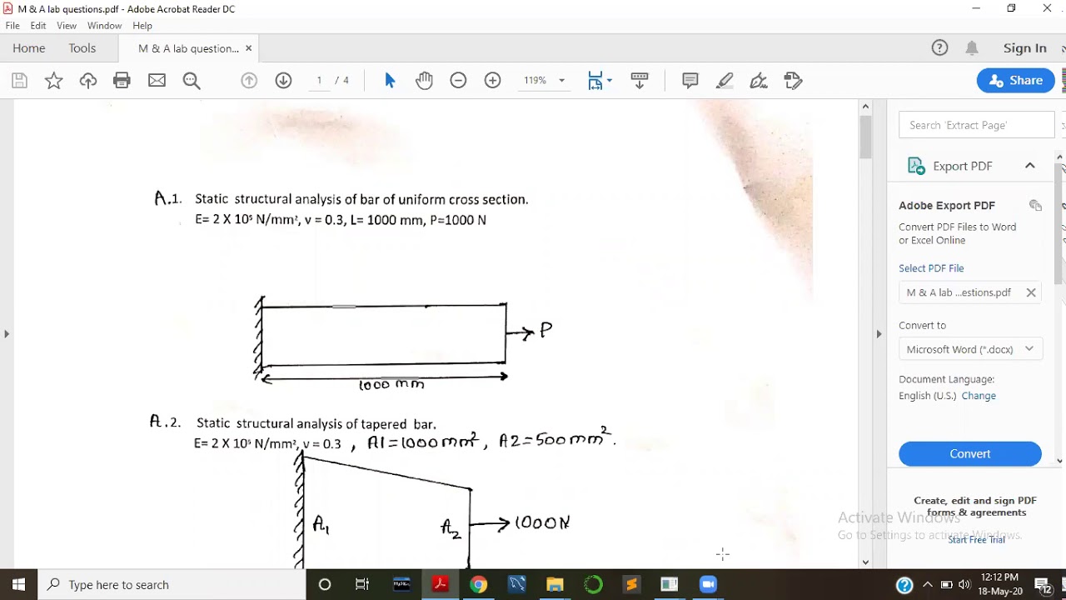Open Task View on the taskbar
1066x600 pixels.
tap(362, 584)
